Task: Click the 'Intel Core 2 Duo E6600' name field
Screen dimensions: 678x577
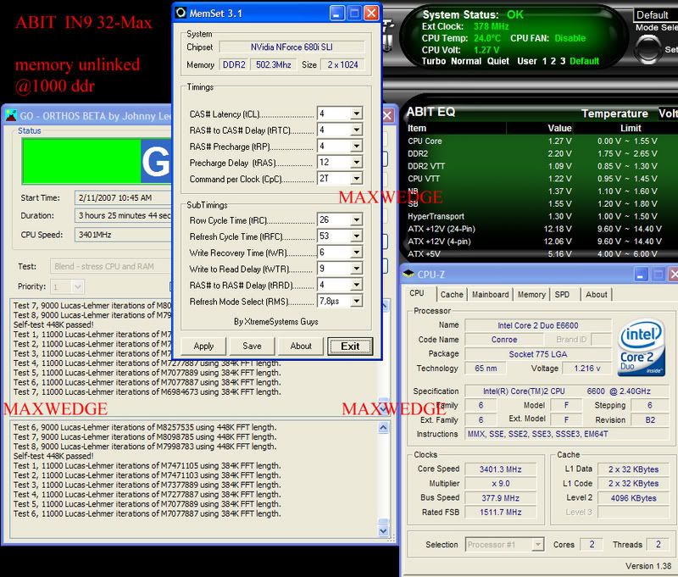Action: pyautogui.click(x=538, y=325)
